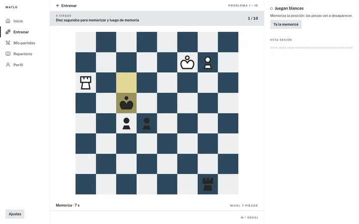This screenshot has width=359, height=224.
Task: Click the PROBLEMA 1 / 10 label
Action: (x=243, y=5)
